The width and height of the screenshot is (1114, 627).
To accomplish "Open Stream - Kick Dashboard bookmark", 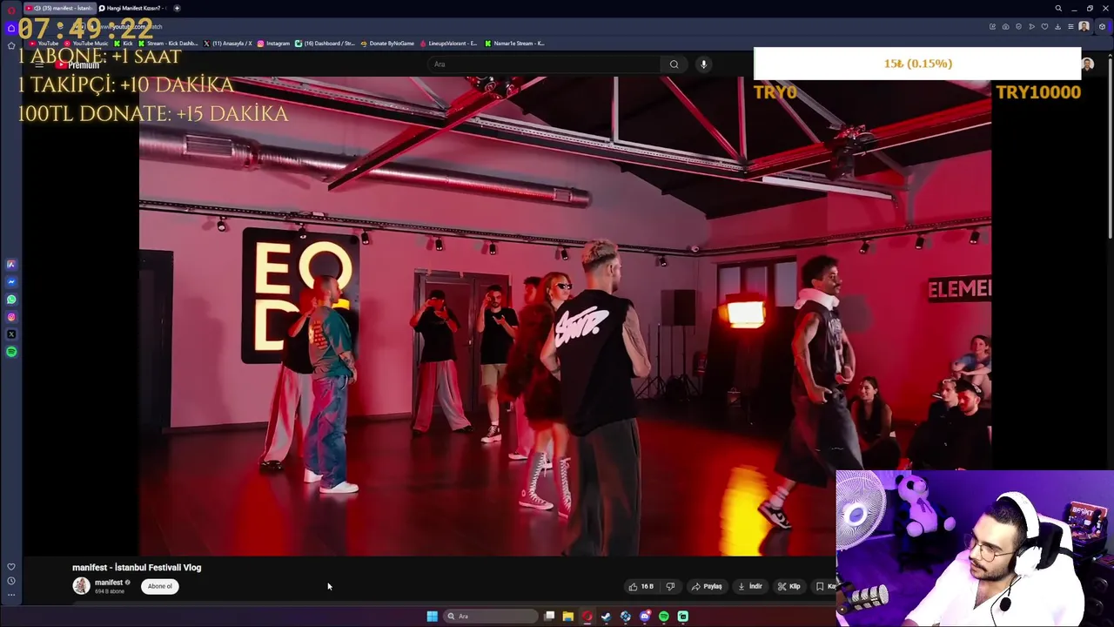I will (x=169, y=44).
